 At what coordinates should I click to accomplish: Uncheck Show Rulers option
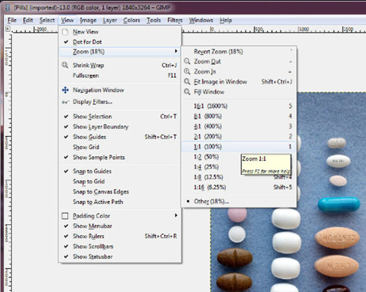[66, 236]
